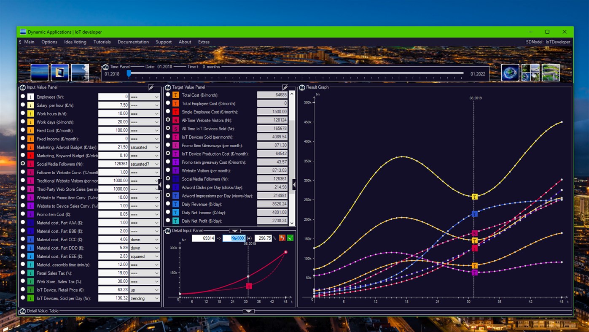Image resolution: width=589 pixels, height=332 pixels.
Task: Open the Documentation page from the menu bar
Action: [133, 42]
